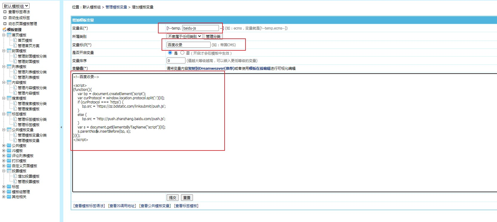497x222 pixels.
Task: Click the 搜索模板 folder icon
Action: pos(9,98)
